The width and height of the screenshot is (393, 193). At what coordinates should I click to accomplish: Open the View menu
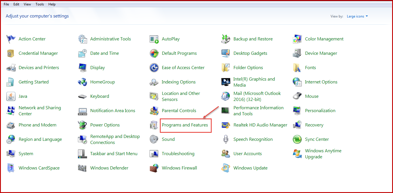[x=27, y=4]
